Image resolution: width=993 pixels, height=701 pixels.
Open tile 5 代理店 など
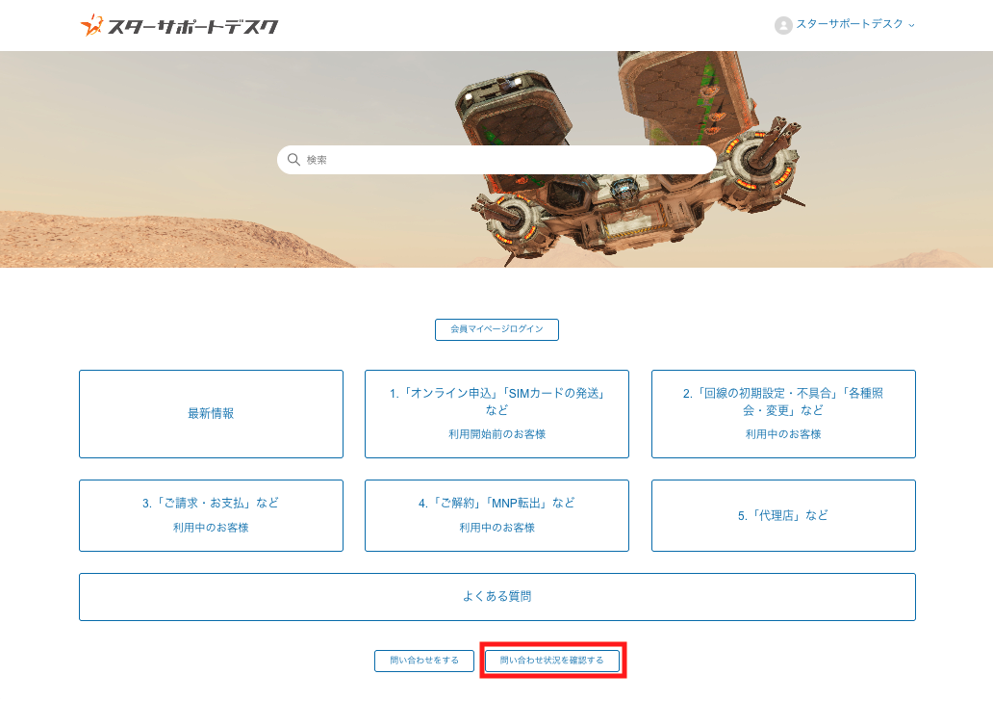783,515
